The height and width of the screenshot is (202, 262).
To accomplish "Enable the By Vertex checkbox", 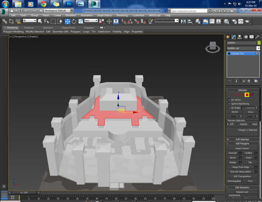I will pyautogui.click(x=229, y=100).
